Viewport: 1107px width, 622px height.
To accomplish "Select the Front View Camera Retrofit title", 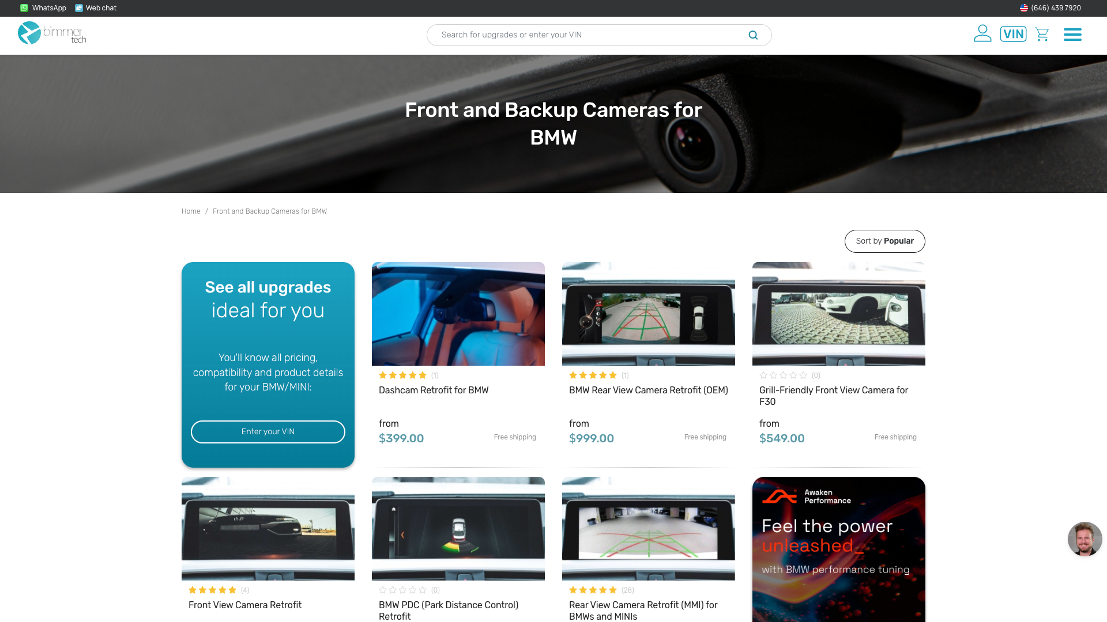I will point(245,605).
